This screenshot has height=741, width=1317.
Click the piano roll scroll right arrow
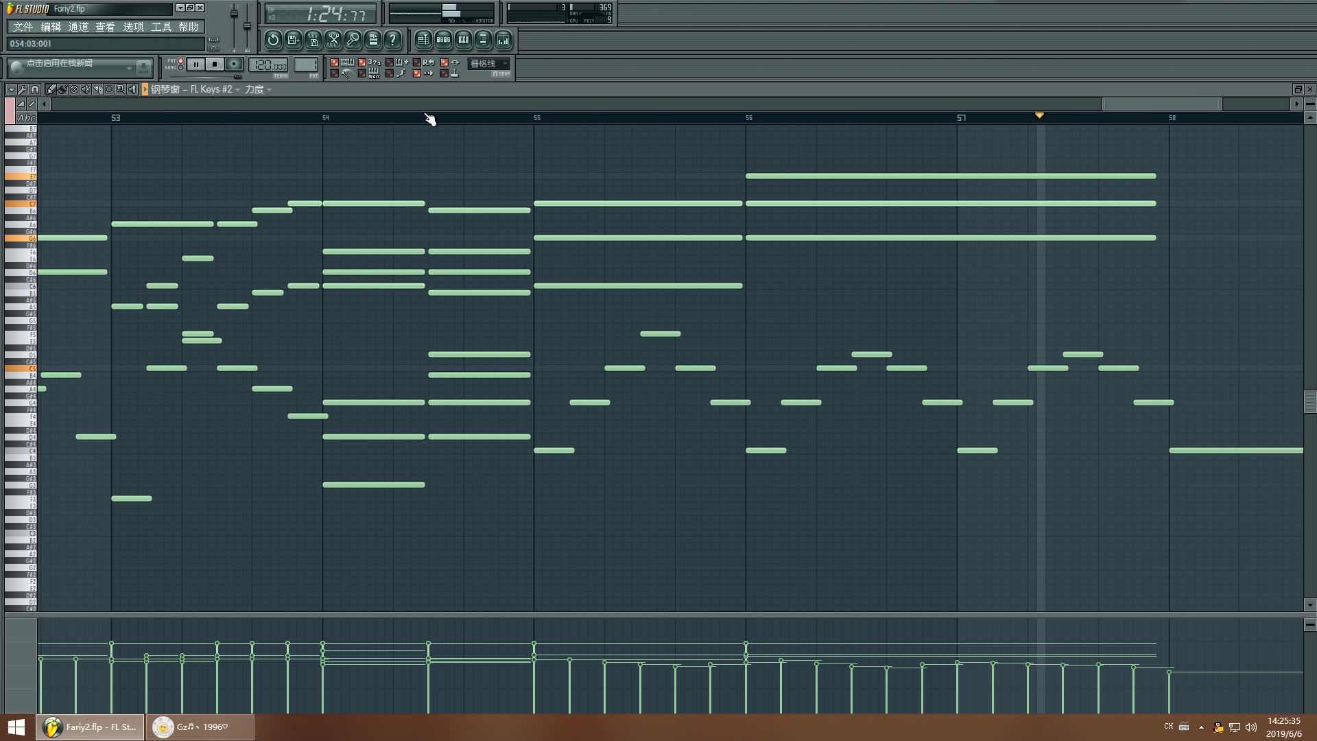[1296, 104]
